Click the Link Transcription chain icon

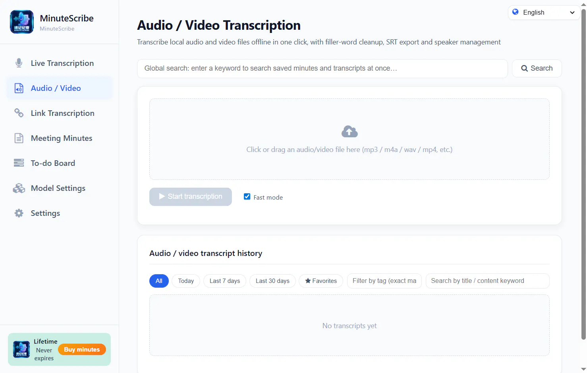click(x=19, y=113)
